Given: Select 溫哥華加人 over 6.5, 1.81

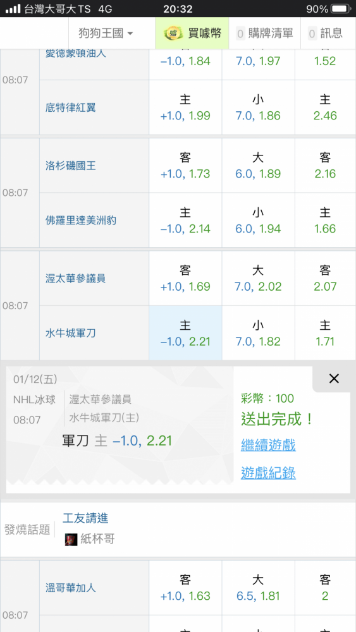Looking at the screenshot, I should pos(258,588).
